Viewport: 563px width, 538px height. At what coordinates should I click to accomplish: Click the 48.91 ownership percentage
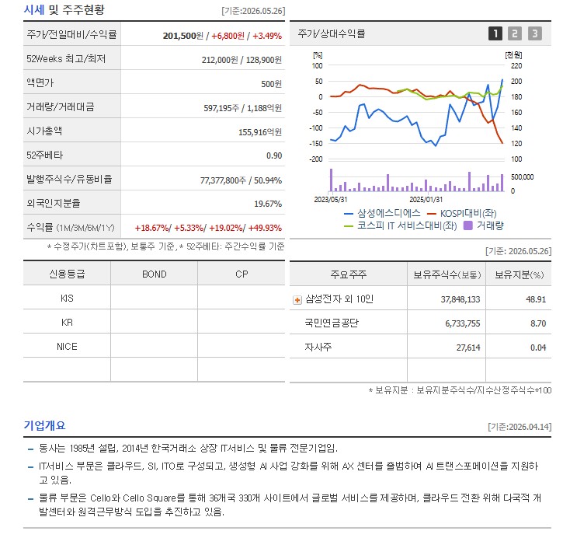coord(536,300)
